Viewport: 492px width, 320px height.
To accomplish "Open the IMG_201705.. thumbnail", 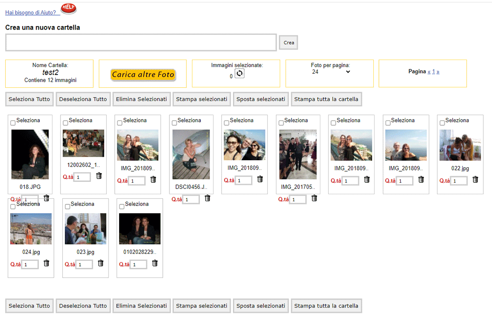I will click(x=298, y=154).
